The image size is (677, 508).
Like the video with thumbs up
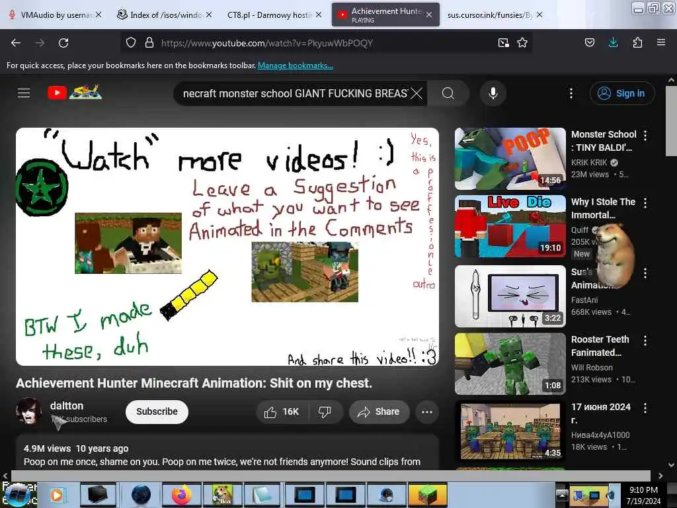[x=282, y=412]
